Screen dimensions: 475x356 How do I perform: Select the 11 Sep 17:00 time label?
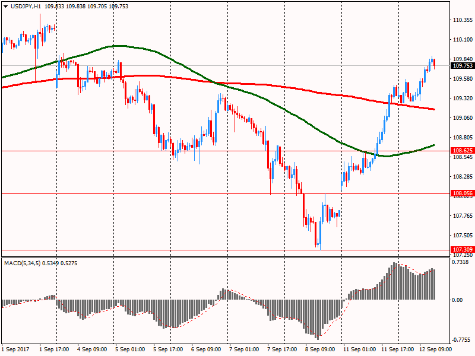(397, 349)
